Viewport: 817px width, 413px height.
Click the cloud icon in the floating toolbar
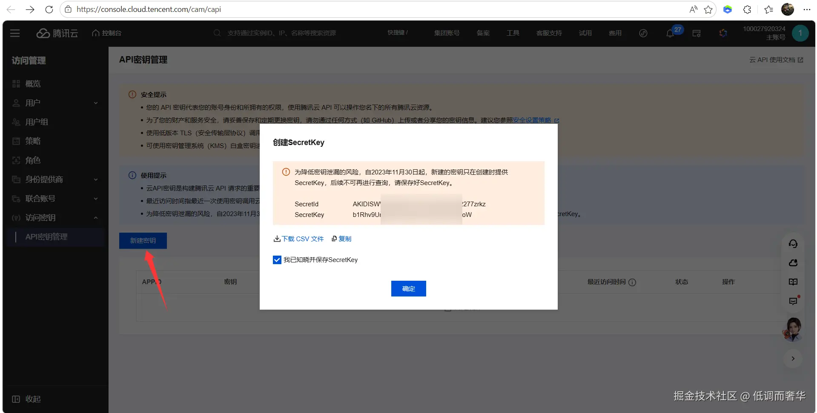[x=793, y=263]
